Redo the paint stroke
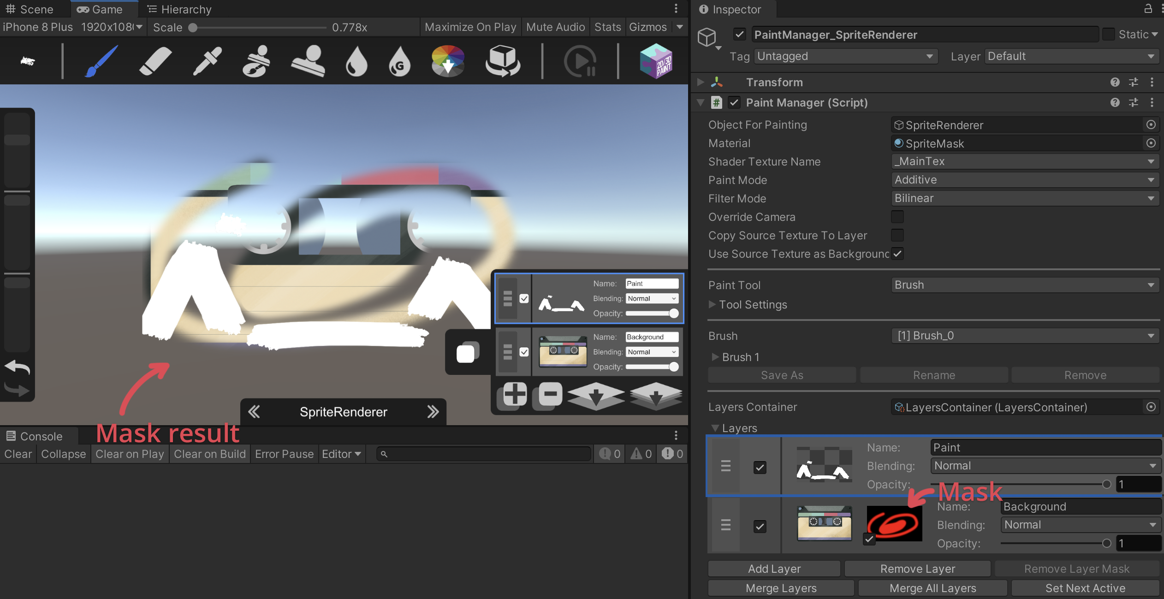 pyautogui.click(x=17, y=390)
